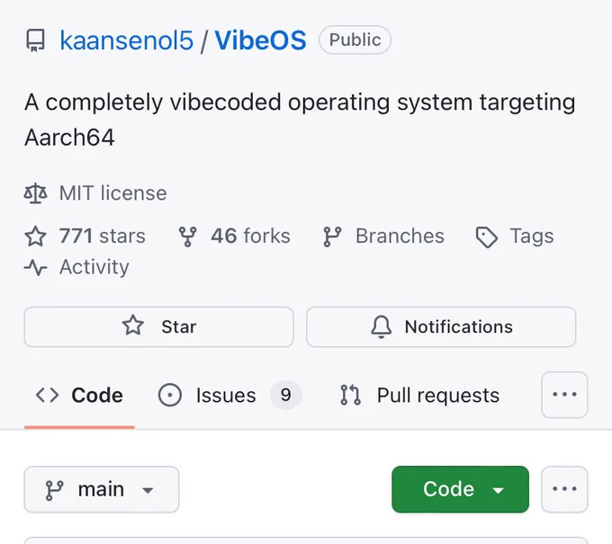This screenshot has width=612, height=544.
Task: Click the Tags label icon
Action: 487,237
